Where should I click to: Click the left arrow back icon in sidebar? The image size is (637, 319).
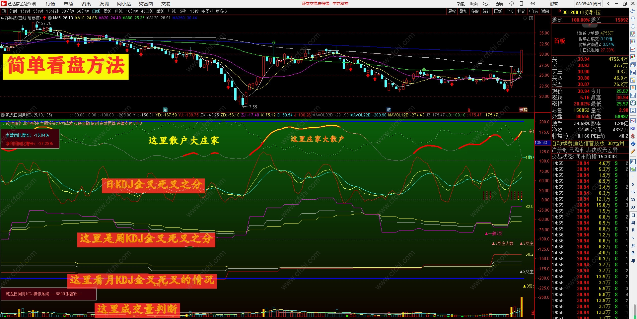633,11
